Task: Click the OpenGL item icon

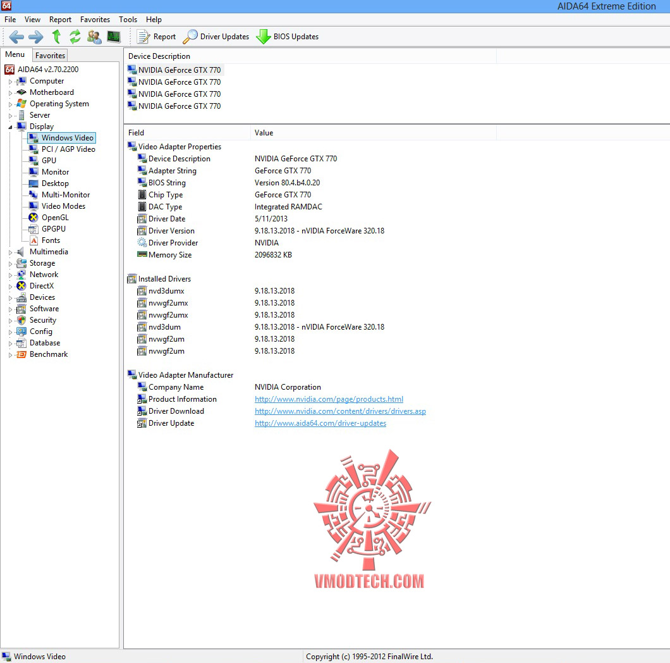Action: point(33,217)
